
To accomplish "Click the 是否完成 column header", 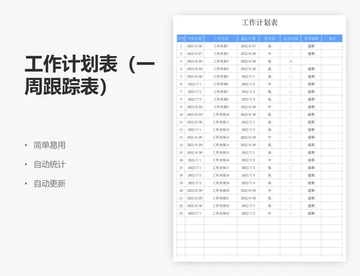I will point(290,38).
